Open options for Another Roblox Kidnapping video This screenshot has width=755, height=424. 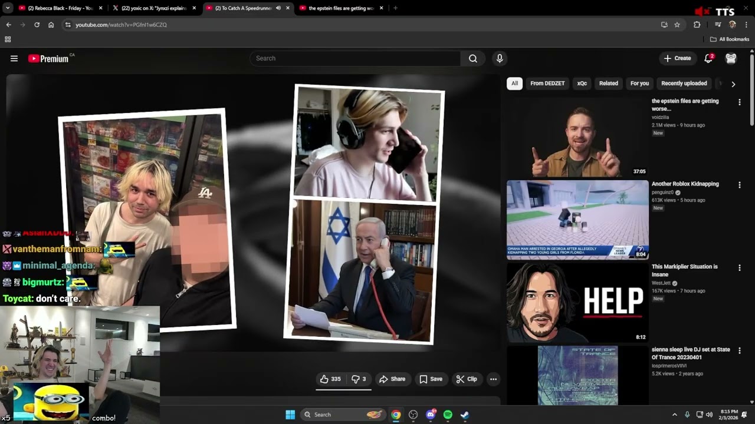(739, 185)
